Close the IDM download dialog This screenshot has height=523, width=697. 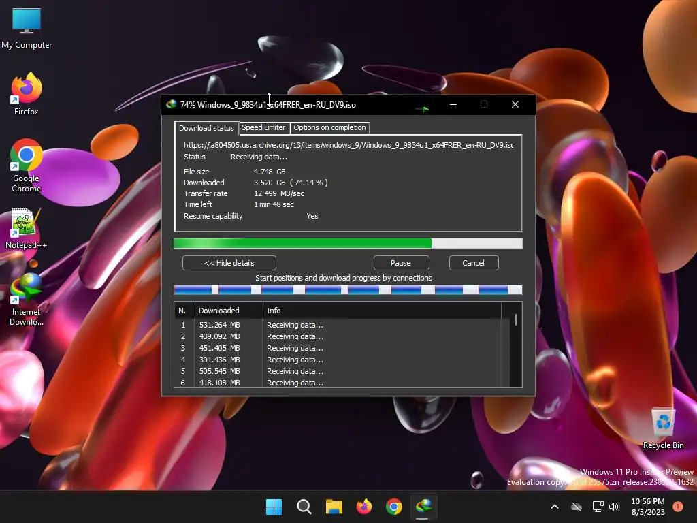click(x=515, y=104)
